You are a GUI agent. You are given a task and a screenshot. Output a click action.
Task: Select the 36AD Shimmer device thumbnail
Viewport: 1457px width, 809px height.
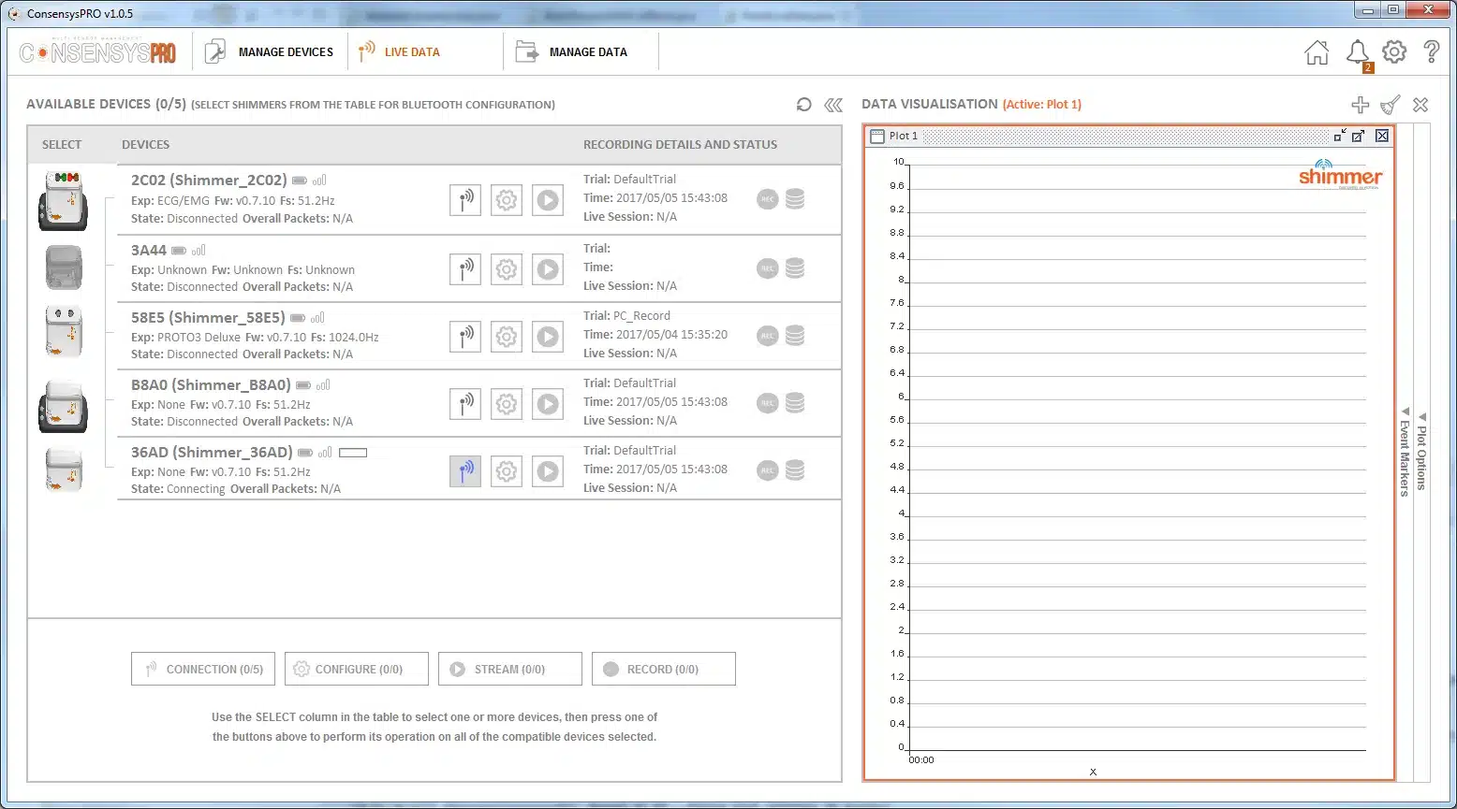click(64, 470)
